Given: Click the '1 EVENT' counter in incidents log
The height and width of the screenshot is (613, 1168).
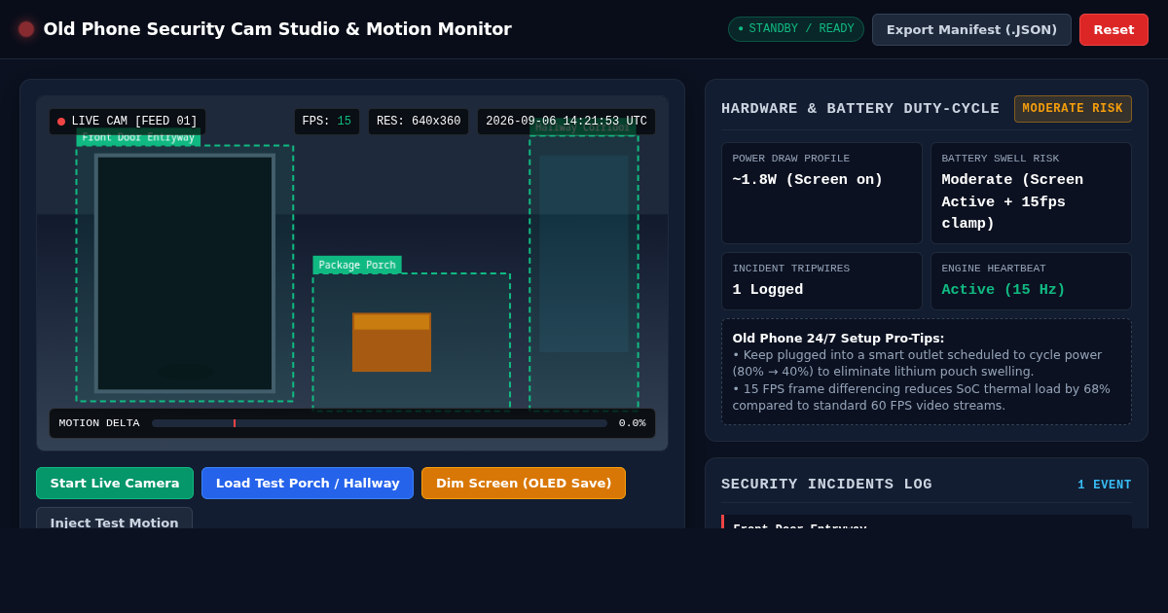Looking at the screenshot, I should tap(1105, 485).
